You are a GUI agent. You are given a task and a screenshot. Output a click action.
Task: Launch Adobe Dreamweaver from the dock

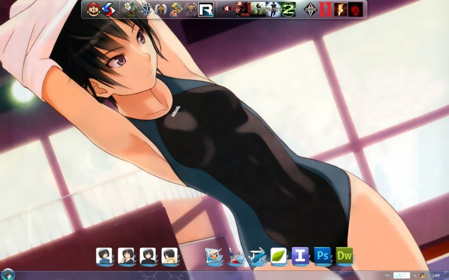coord(345,256)
